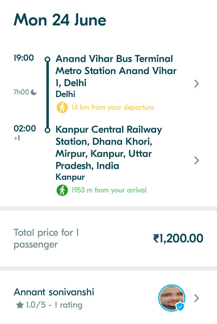Open the Anand Vihar departure chevron
Screen dimensions: 217x324
tap(197, 84)
